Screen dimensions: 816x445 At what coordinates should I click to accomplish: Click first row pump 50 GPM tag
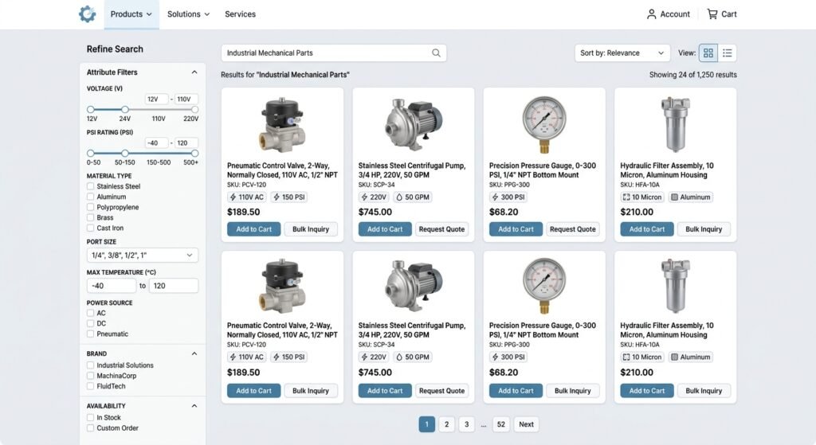(413, 197)
